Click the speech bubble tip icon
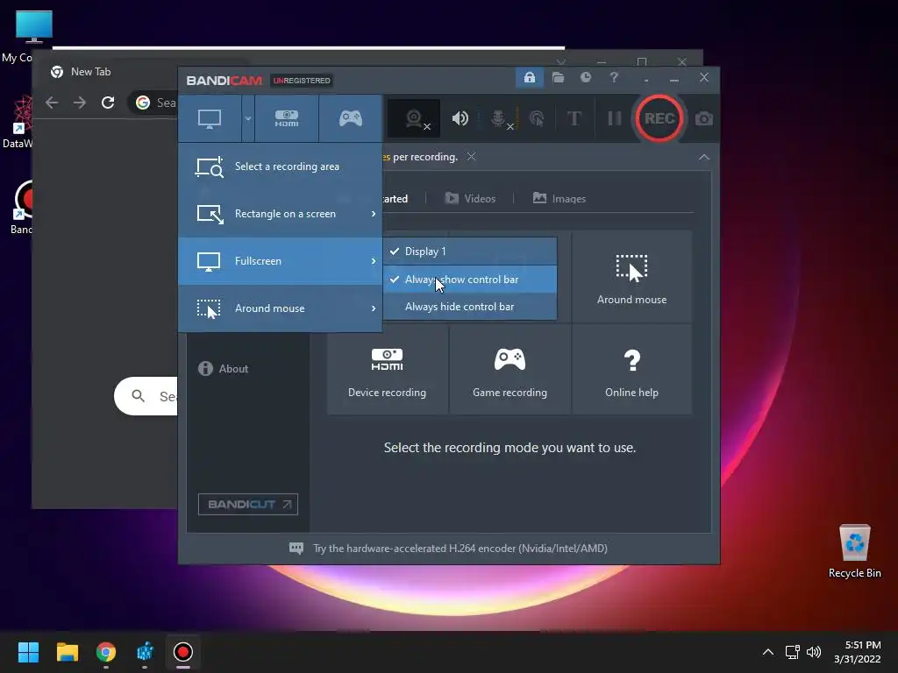The height and width of the screenshot is (673, 898). tap(296, 549)
